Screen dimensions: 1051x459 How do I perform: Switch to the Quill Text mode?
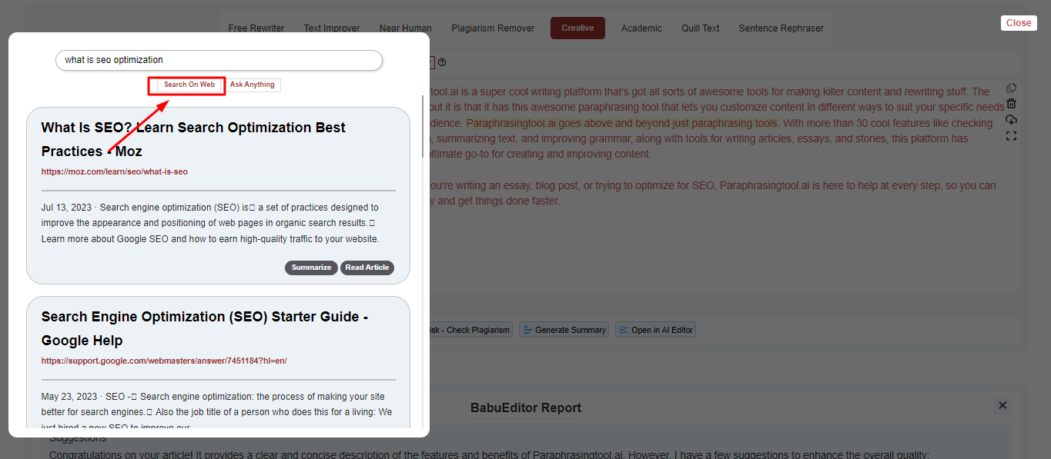pyautogui.click(x=701, y=28)
